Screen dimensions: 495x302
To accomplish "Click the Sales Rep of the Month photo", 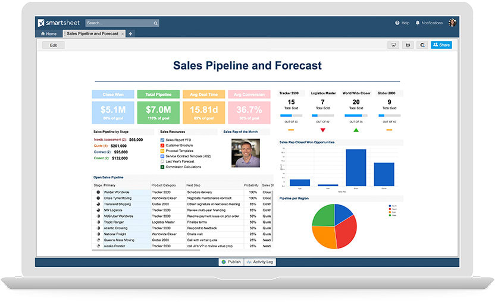I will (x=246, y=153).
